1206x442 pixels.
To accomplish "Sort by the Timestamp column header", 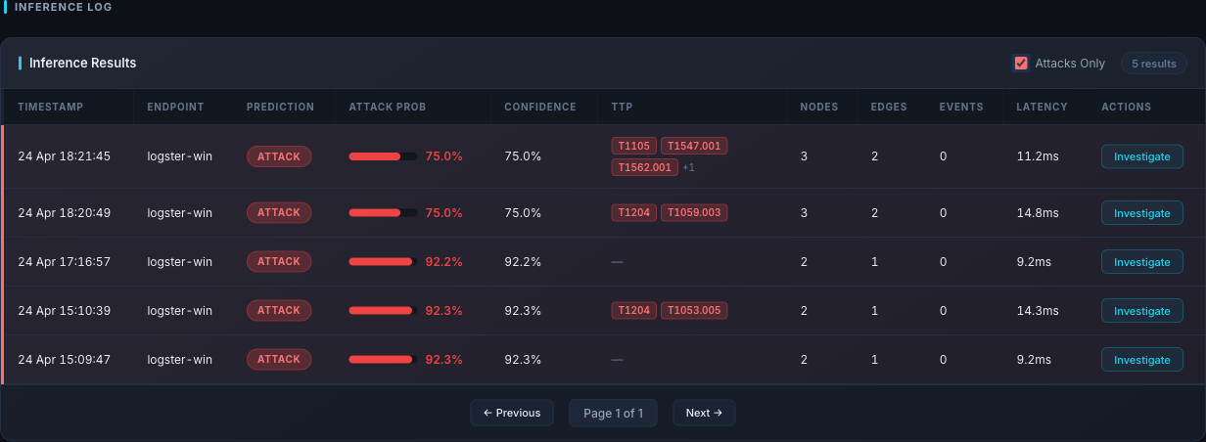I will click(50, 107).
